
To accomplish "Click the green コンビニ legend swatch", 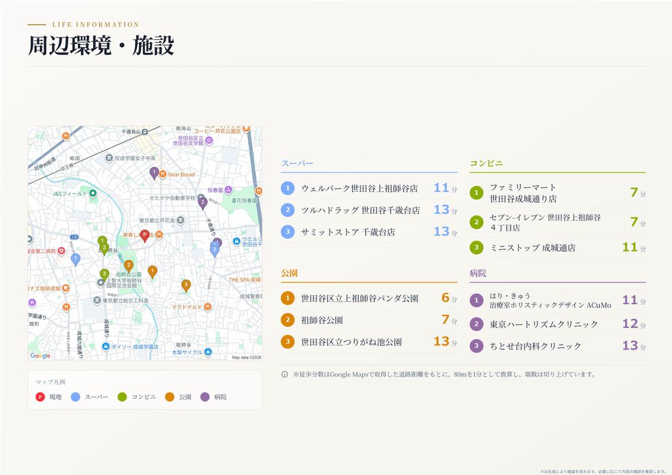I will click(122, 397).
